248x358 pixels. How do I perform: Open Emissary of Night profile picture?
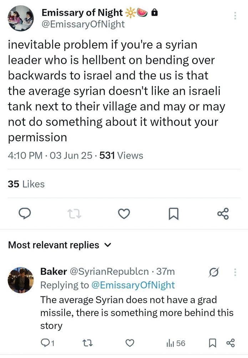(21, 18)
